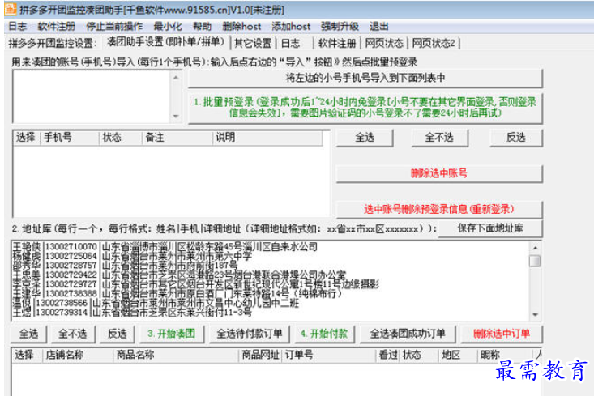
Task: Click down arrow of phone import box scrollbar
Action: [176, 116]
